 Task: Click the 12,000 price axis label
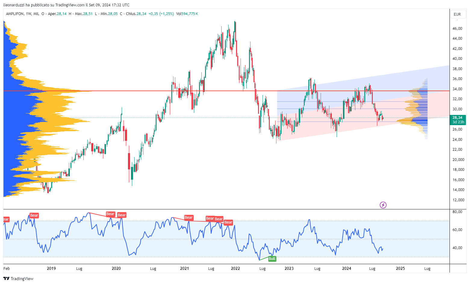458,200
